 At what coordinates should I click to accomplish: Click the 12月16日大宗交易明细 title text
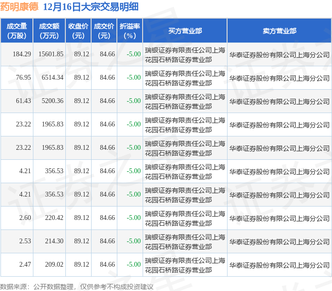pyautogui.click(x=91, y=7)
